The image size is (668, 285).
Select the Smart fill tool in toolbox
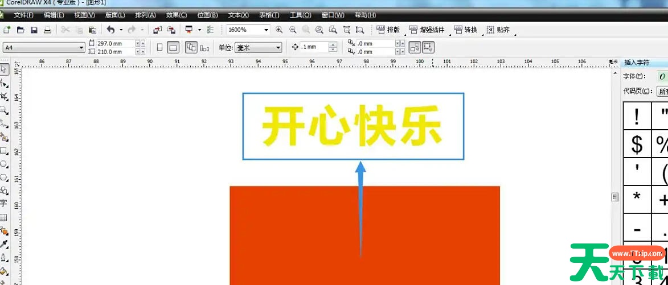pos(4,137)
